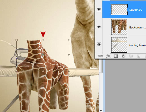Click the transform center reference point crosshair
This screenshot has width=146, height=112.
coord(43,55)
